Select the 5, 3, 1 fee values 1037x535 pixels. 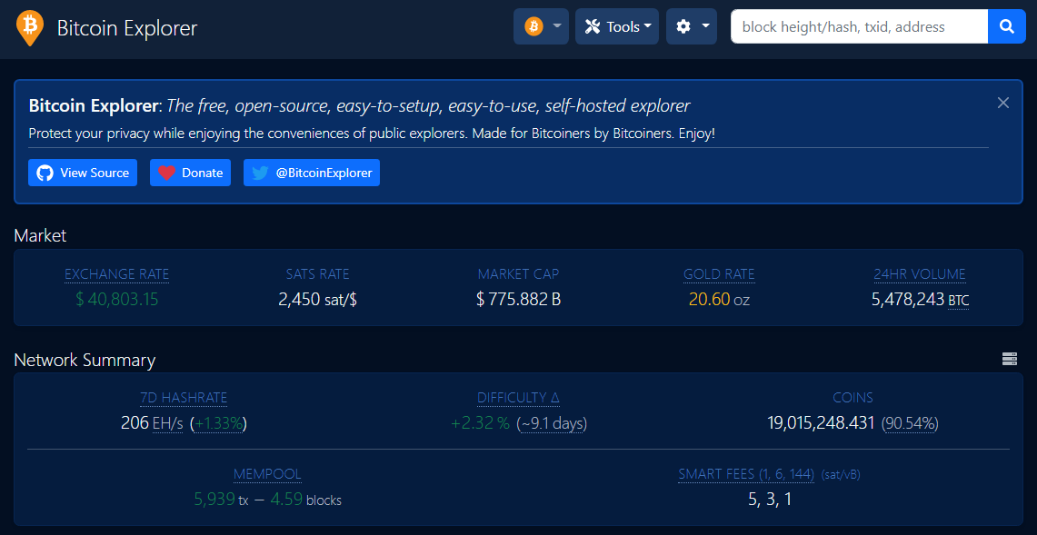769,500
